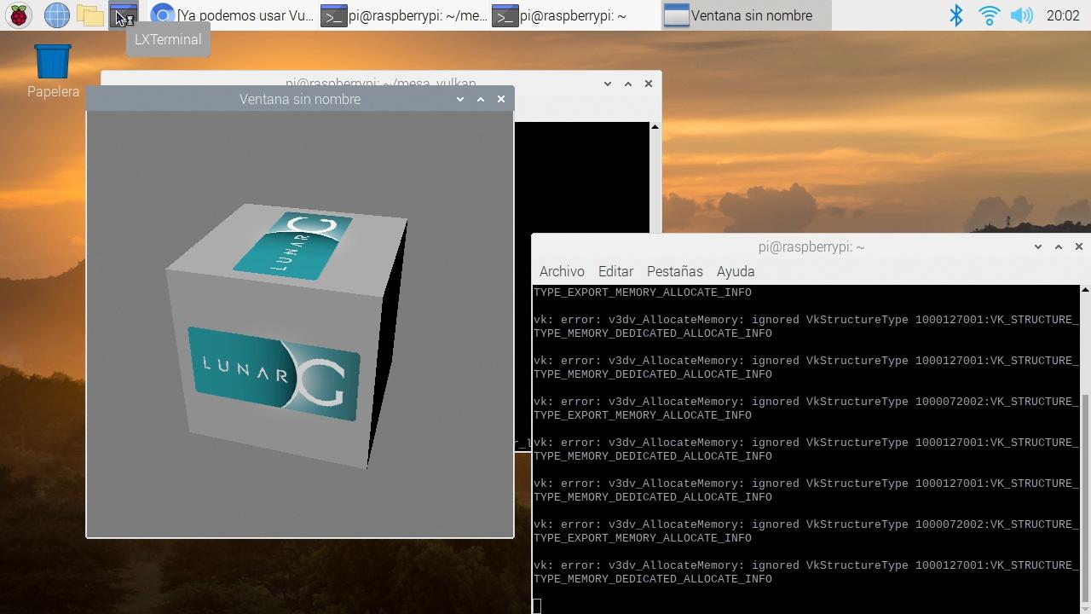Screen dimensions: 1091x614
Task: Maximize the pi@raspberrypi terminal window
Action: point(1058,246)
